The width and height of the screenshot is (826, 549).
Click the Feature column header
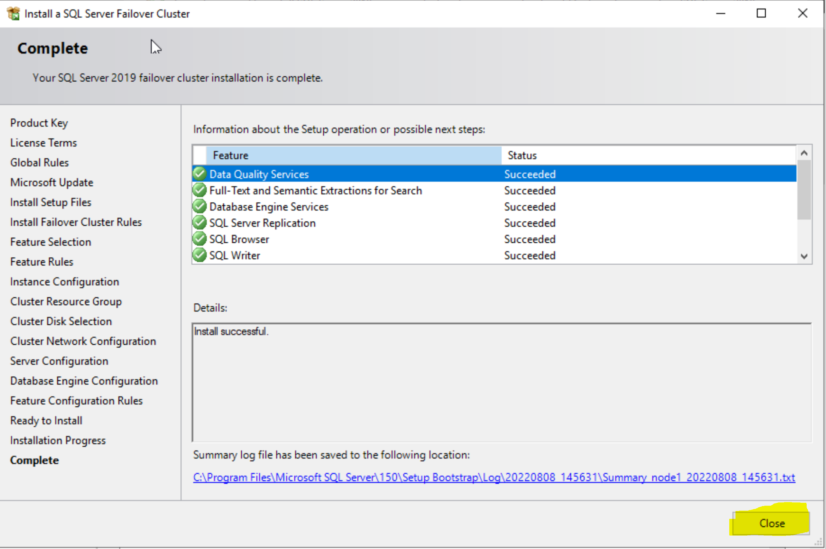[353, 155]
